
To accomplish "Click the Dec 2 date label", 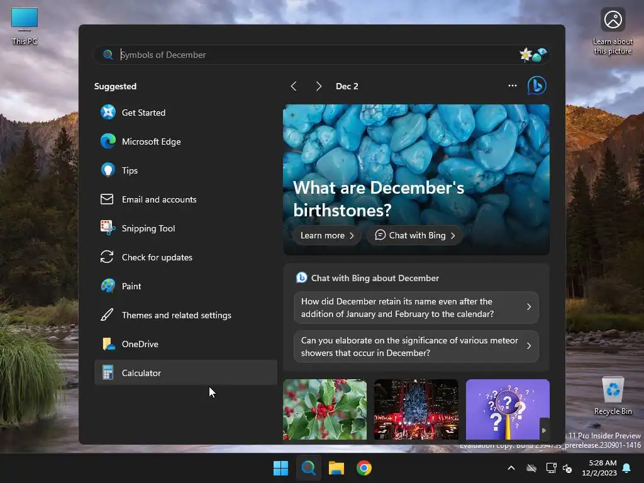I will point(347,86).
